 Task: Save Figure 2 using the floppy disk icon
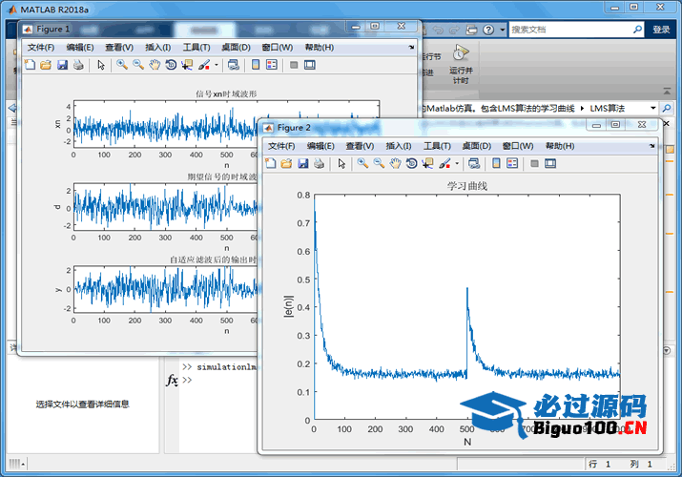coord(302,163)
